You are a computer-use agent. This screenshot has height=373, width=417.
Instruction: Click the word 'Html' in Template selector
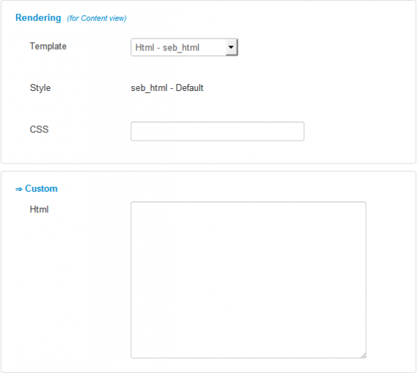coord(145,48)
